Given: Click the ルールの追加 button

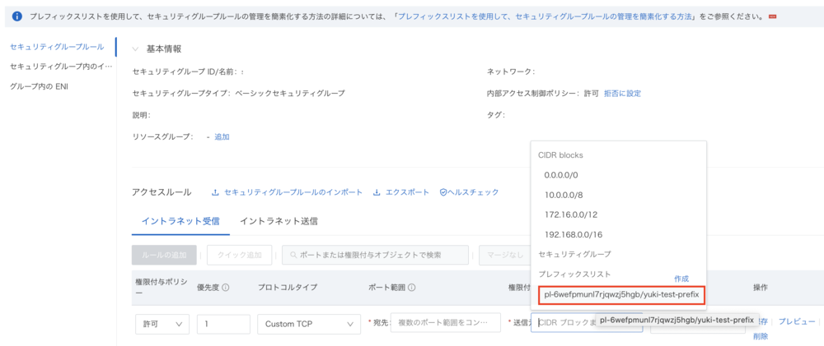Looking at the screenshot, I should pyautogui.click(x=164, y=255).
